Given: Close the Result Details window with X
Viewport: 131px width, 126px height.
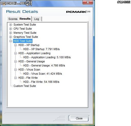Looking at the screenshot, I should pyautogui.click(x=88, y=2).
